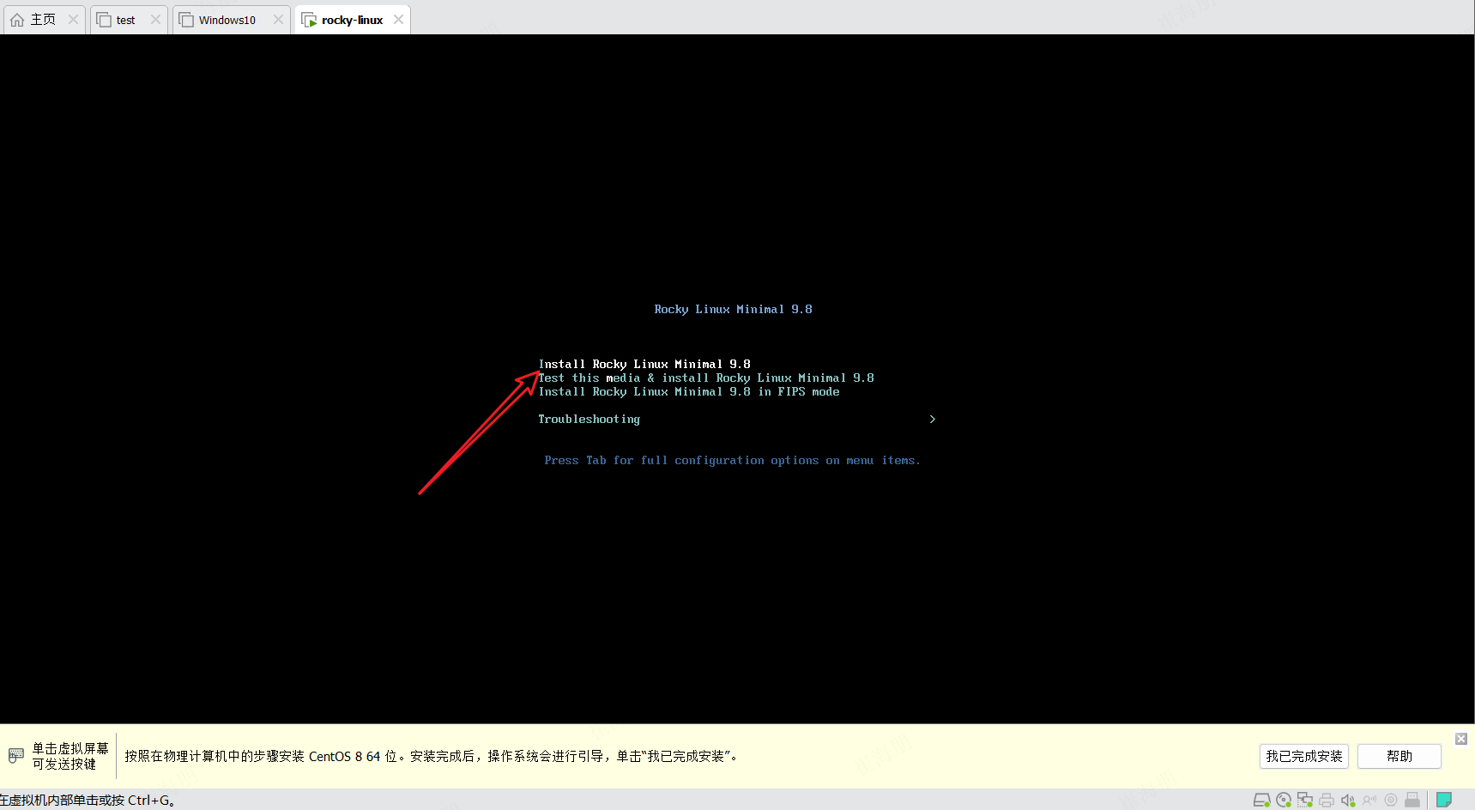Select Install Rocky Linux Minimal 9.8 entry
Screen dimensions: 1475x810
(644, 364)
